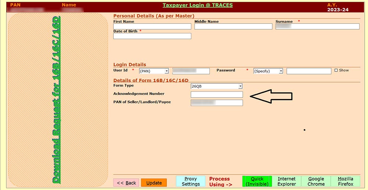The width and height of the screenshot is (368, 190).
Task: Click the 'Form Type' label
Action: click(123, 85)
